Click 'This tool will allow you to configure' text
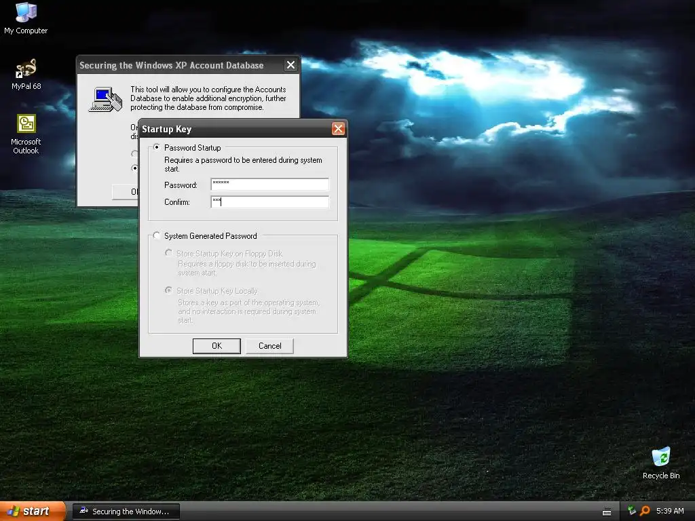 point(208,98)
